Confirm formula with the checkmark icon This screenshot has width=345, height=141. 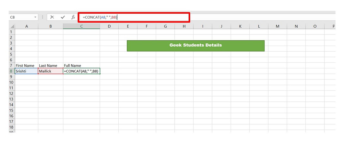[x=63, y=17]
